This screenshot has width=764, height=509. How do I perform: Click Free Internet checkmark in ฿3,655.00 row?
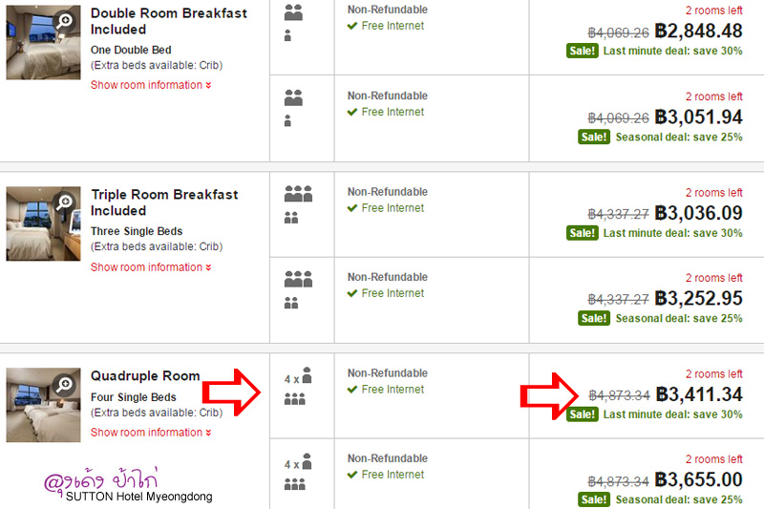click(352, 475)
